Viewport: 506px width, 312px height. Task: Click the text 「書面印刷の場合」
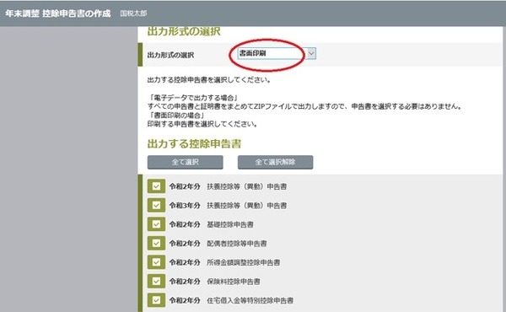[176, 116]
